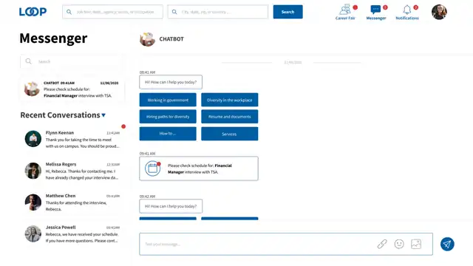Click the Messenger label under the header chat icon
Image resolution: width=473 pixels, height=266 pixels.
[x=376, y=18]
